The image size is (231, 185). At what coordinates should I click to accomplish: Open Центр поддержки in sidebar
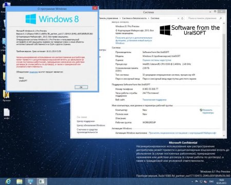(x=86, y=121)
